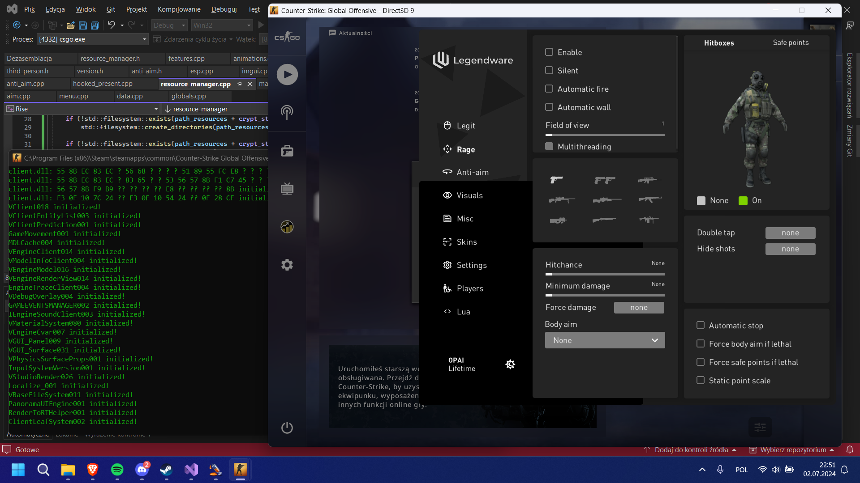Screen dimensions: 860x483
Task: Click the Force damage none keybind button
Action: [x=639, y=307]
